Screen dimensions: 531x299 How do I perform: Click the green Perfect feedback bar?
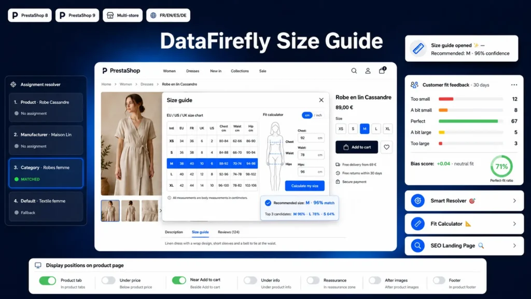pos(468,121)
